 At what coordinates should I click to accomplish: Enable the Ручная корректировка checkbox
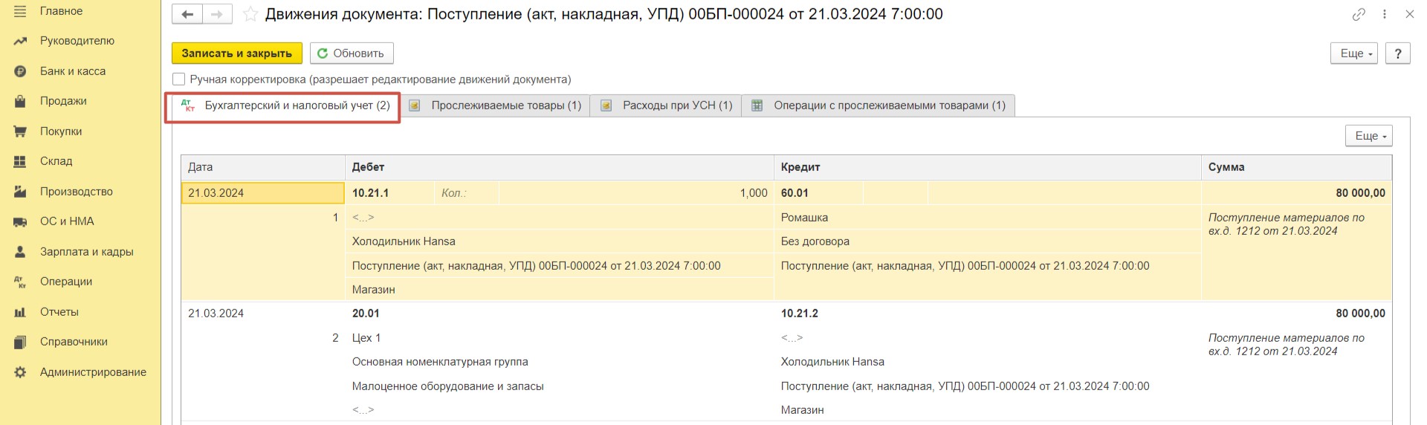(x=178, y=79)
